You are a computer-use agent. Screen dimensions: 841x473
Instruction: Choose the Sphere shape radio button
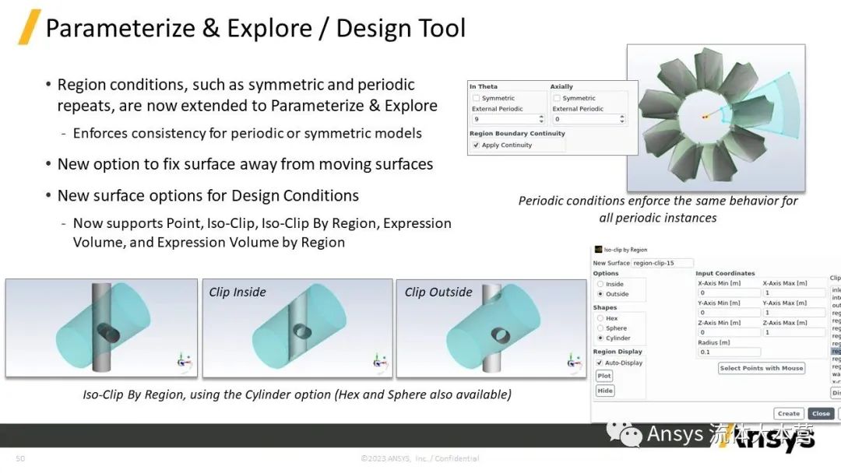pos(600,328)
